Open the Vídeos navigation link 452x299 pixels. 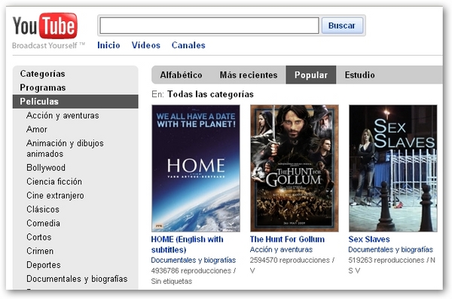click(146, 45)
